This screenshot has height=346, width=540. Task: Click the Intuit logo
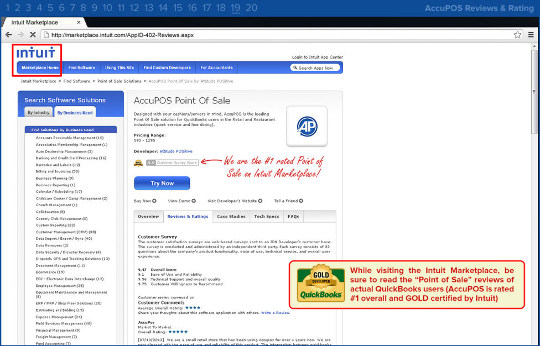[35, 53]
